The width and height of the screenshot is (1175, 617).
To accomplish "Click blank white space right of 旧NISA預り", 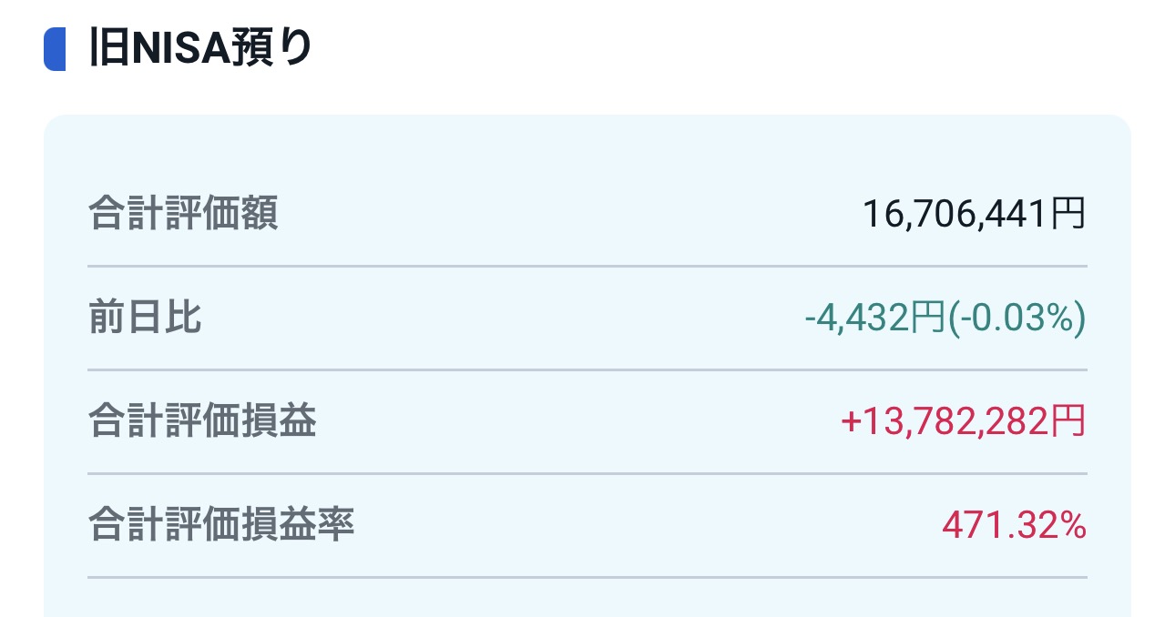I will click(x=729, y=49).
